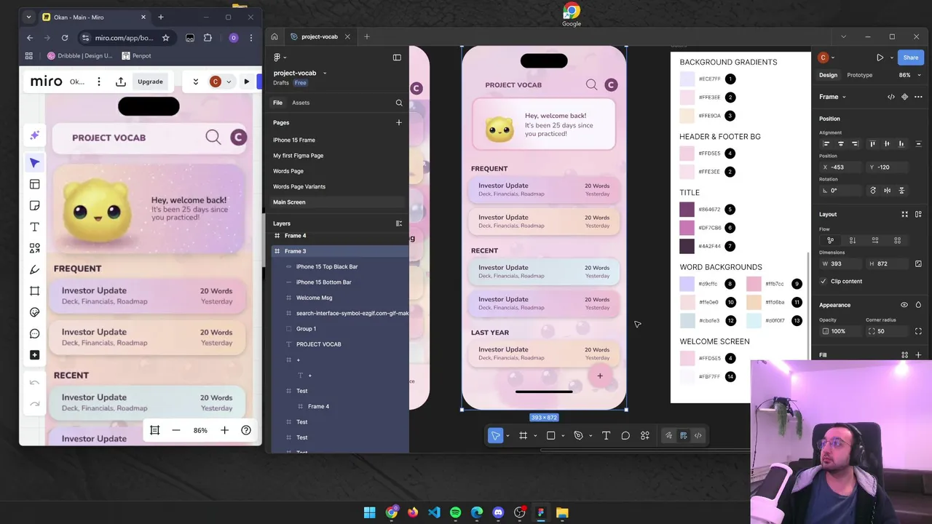Toggle Figma sidebar panel layout icon
Screen dimensions: 932x524
[x=397, y=57]
